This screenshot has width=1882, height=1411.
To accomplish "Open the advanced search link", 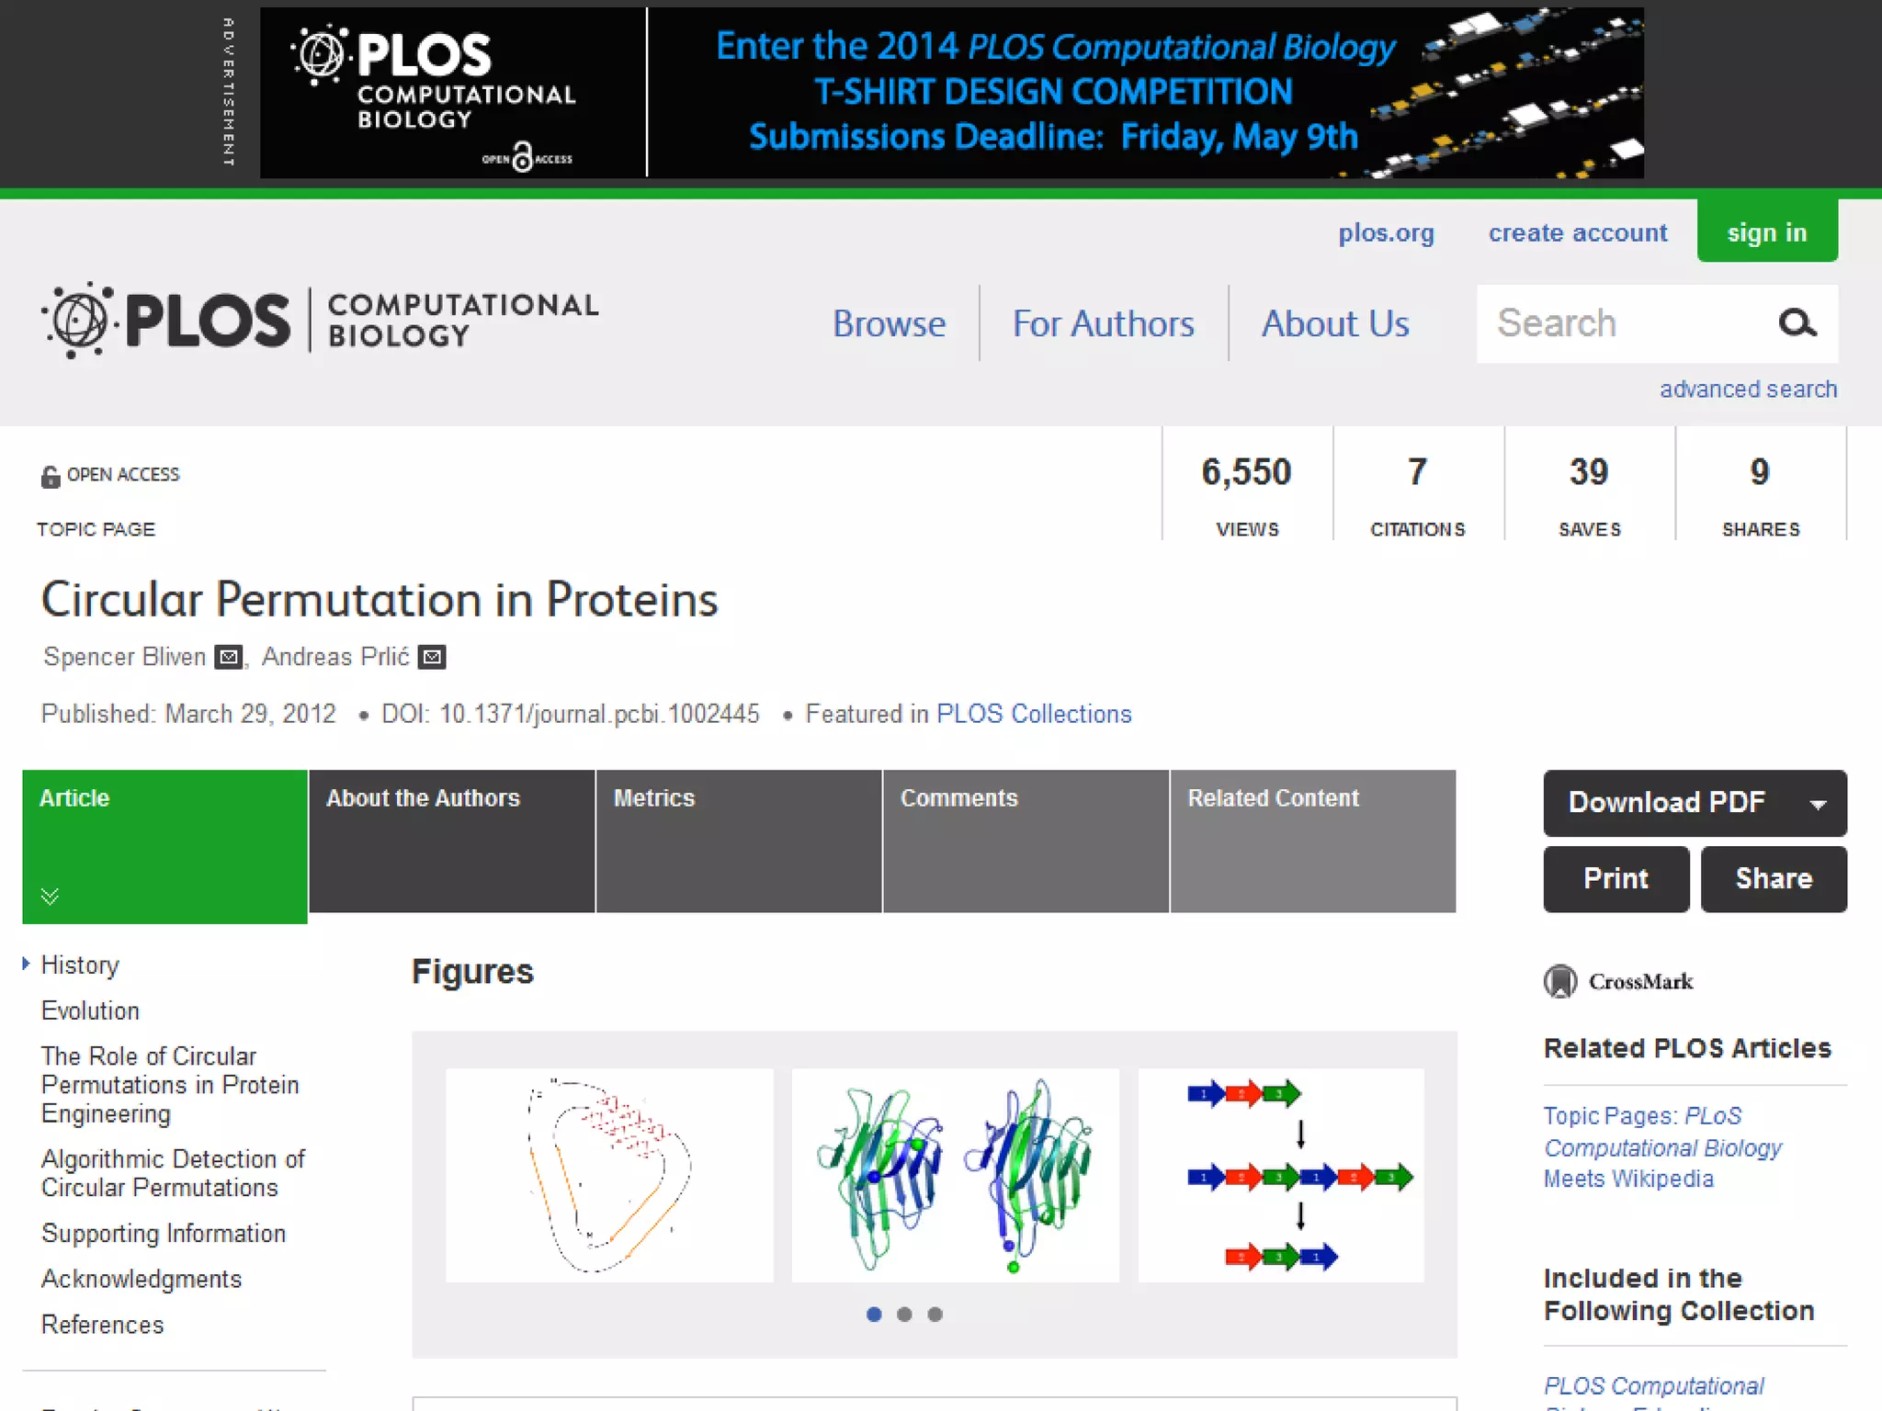I will point(1747,389).
